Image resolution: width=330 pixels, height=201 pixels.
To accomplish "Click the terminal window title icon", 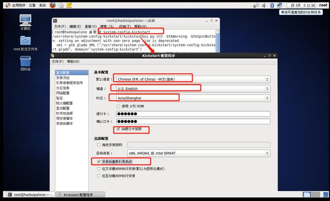I will [55, 21].
